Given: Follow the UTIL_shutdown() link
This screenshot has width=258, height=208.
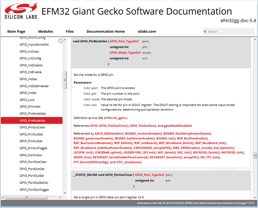Looking at the screenshot, I should coord(129,162).
